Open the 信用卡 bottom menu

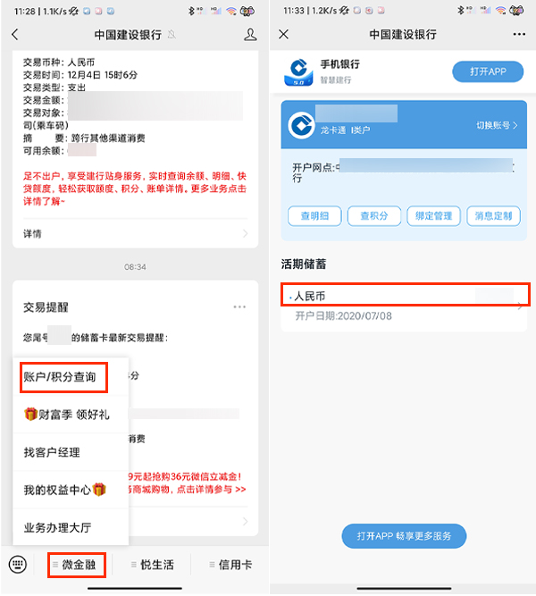pos(230,565)
